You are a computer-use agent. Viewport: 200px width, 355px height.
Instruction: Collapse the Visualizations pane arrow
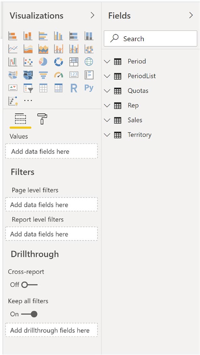(92, 16)
